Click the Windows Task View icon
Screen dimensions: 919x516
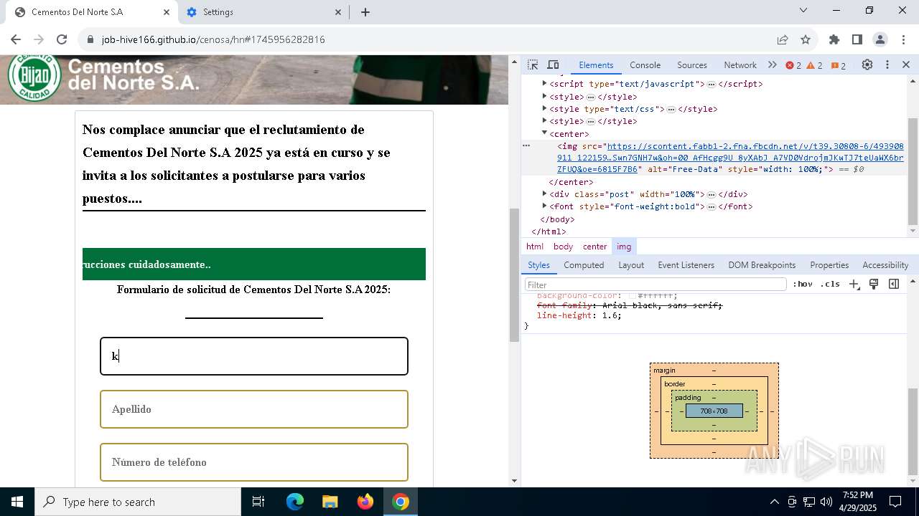(258, 502)
